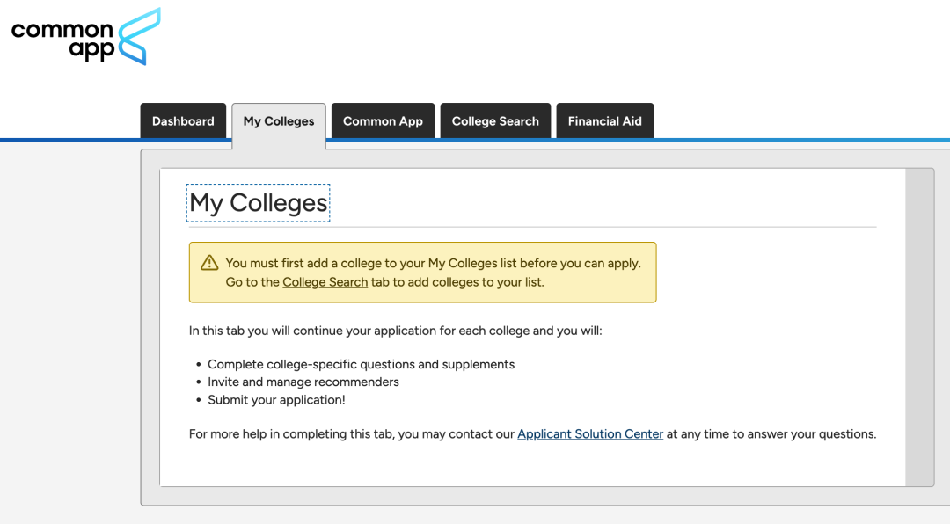
Task: Open the Applicant Solution Center link
Action: [x=590, y=434]
